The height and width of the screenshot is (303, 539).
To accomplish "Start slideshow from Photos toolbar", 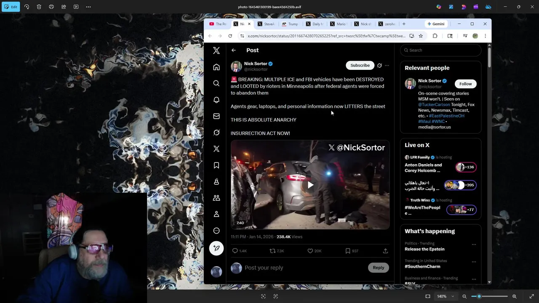I will (x=76, y=7).
